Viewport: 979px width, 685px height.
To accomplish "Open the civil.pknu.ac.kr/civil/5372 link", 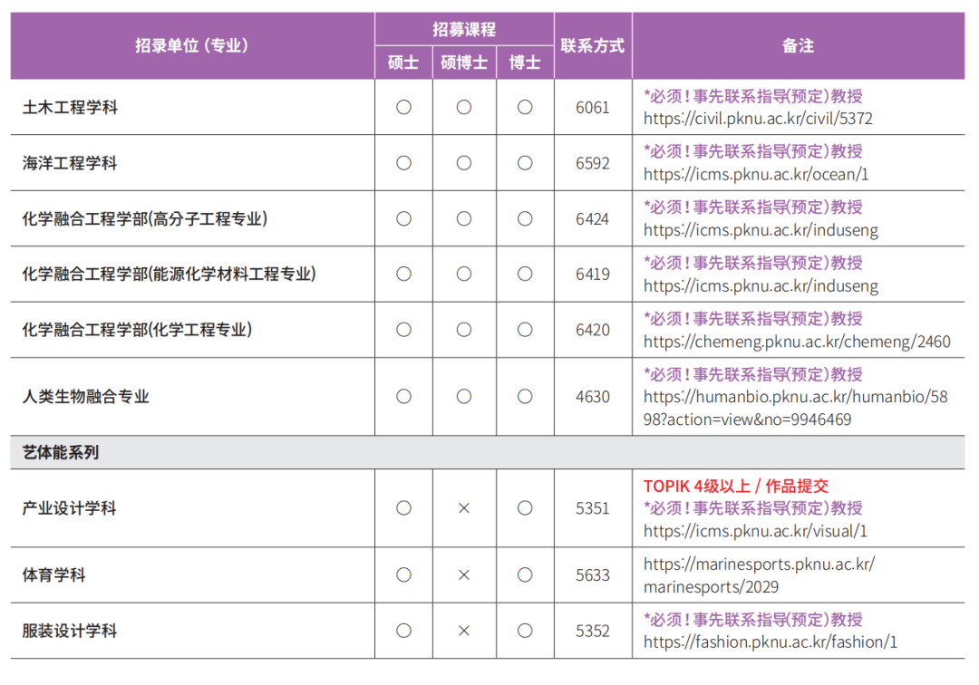I will tap(758, 119).
